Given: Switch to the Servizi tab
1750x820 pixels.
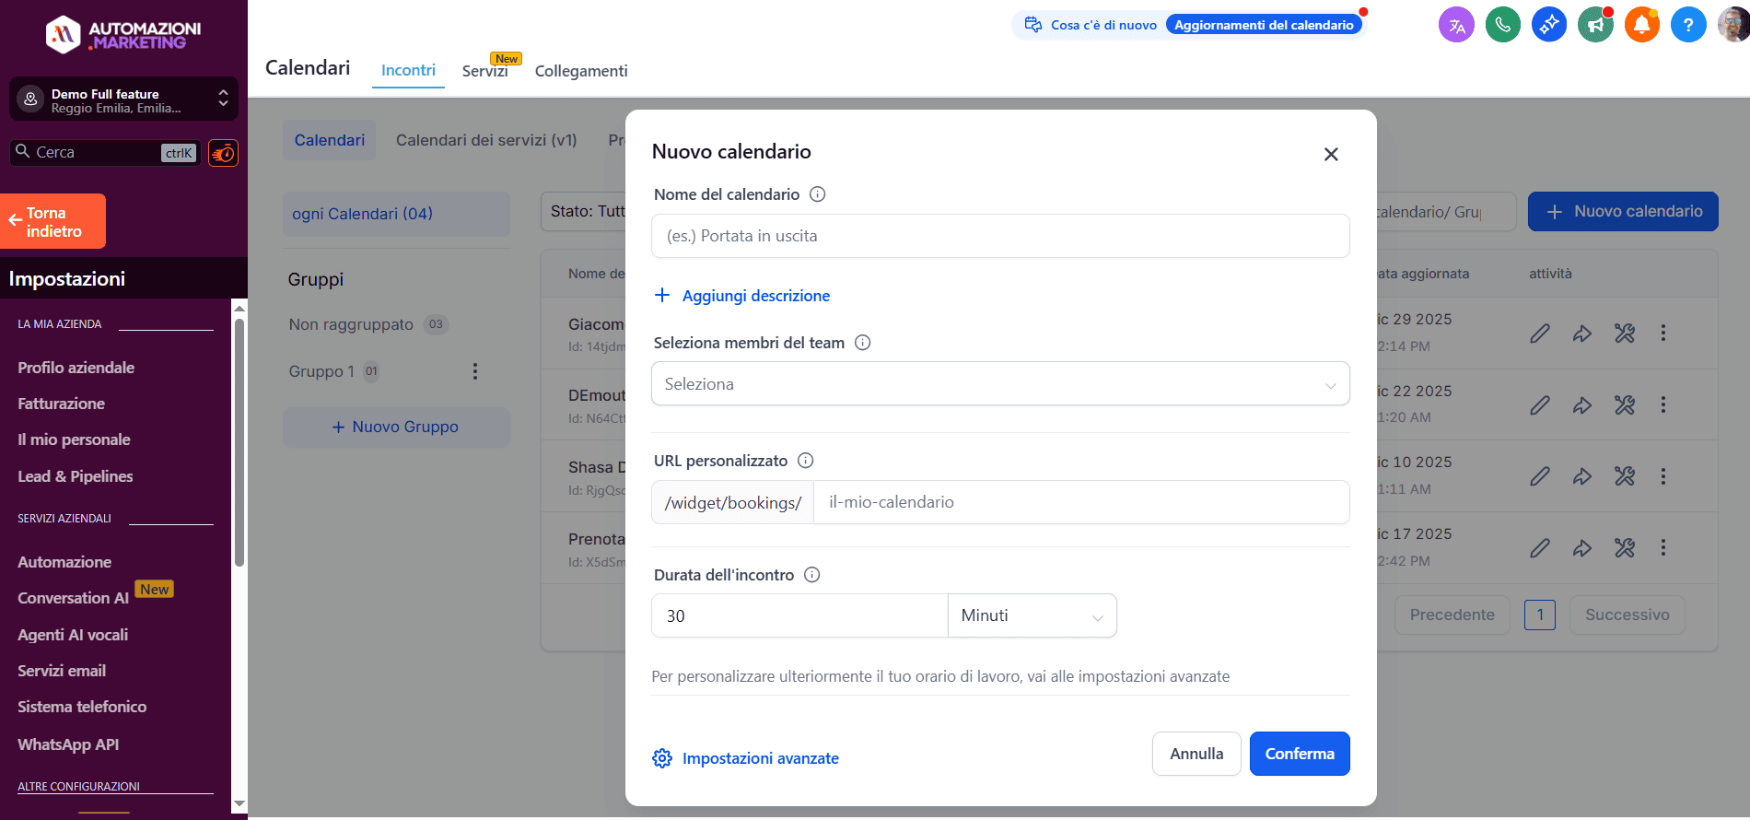Looking at the screenshot, I should coord(484,71).
